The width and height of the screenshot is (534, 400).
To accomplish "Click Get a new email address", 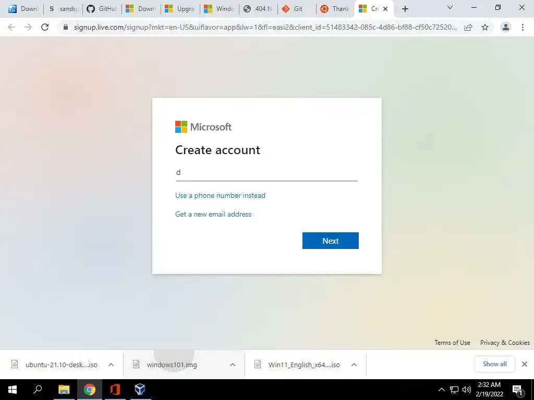I will coord(213,214).
